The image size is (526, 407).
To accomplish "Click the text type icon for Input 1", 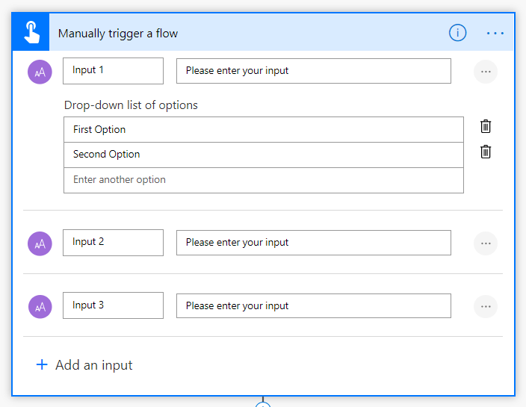I will tap(40, 72).
